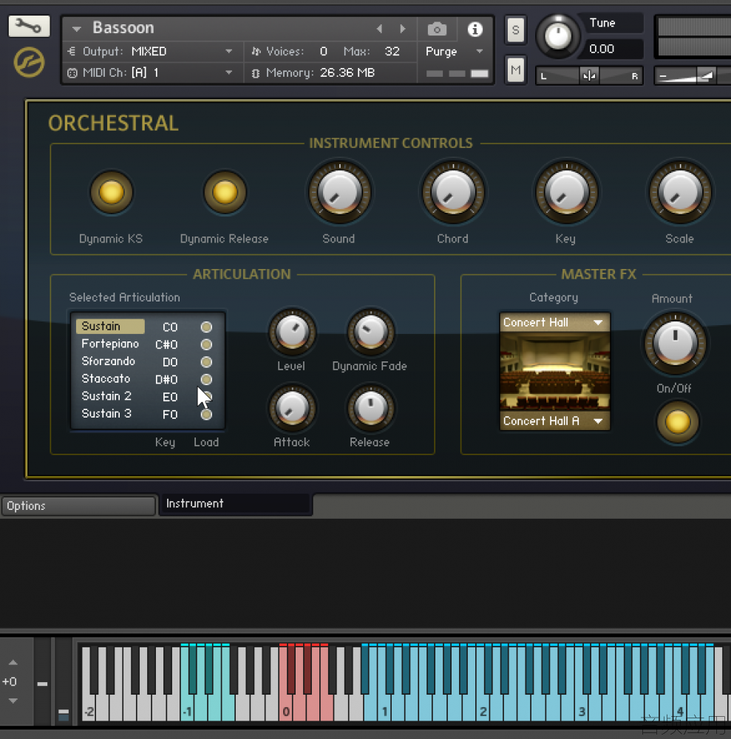Click the Attack knob
731x739 pixels.
(292, 408)
